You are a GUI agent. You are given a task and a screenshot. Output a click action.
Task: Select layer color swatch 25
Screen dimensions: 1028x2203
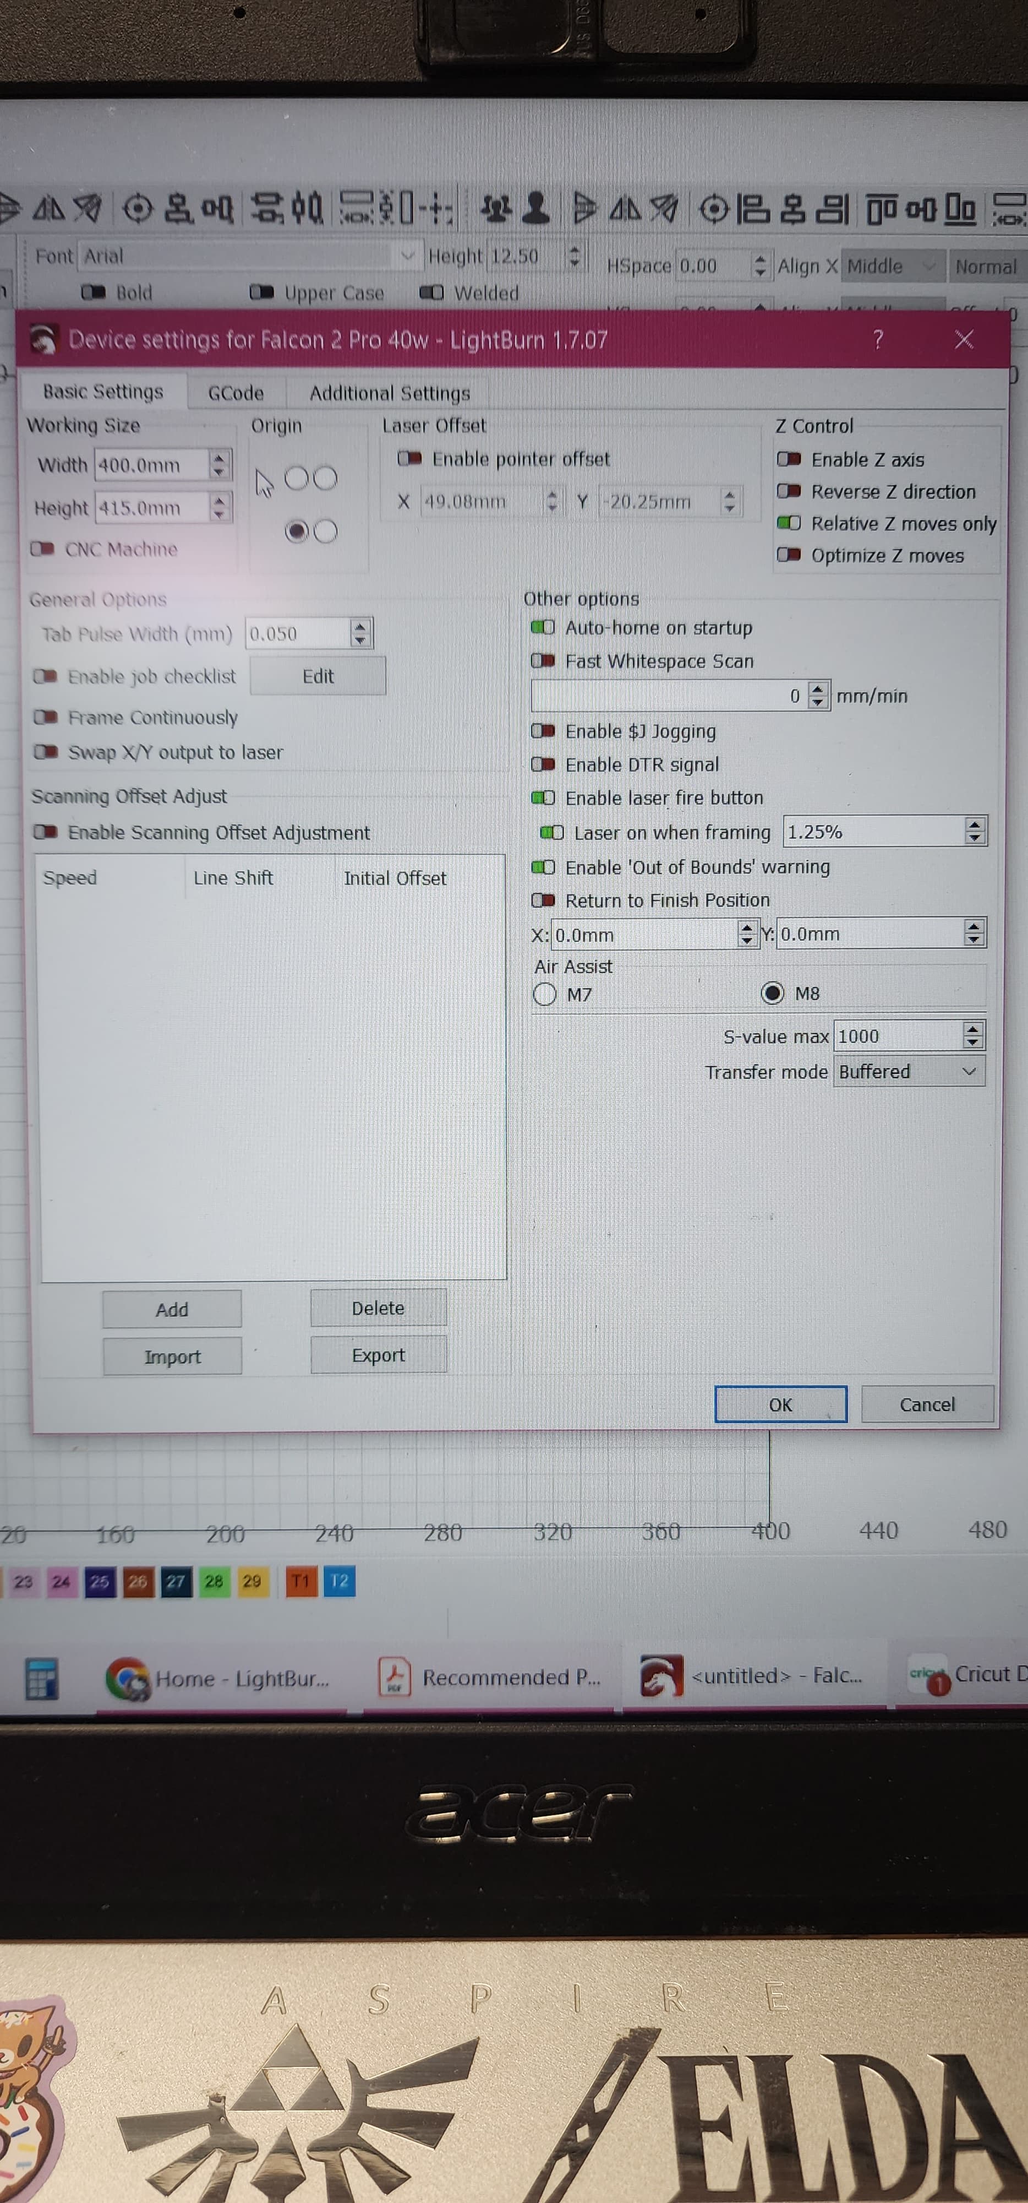coord(99,1582)
